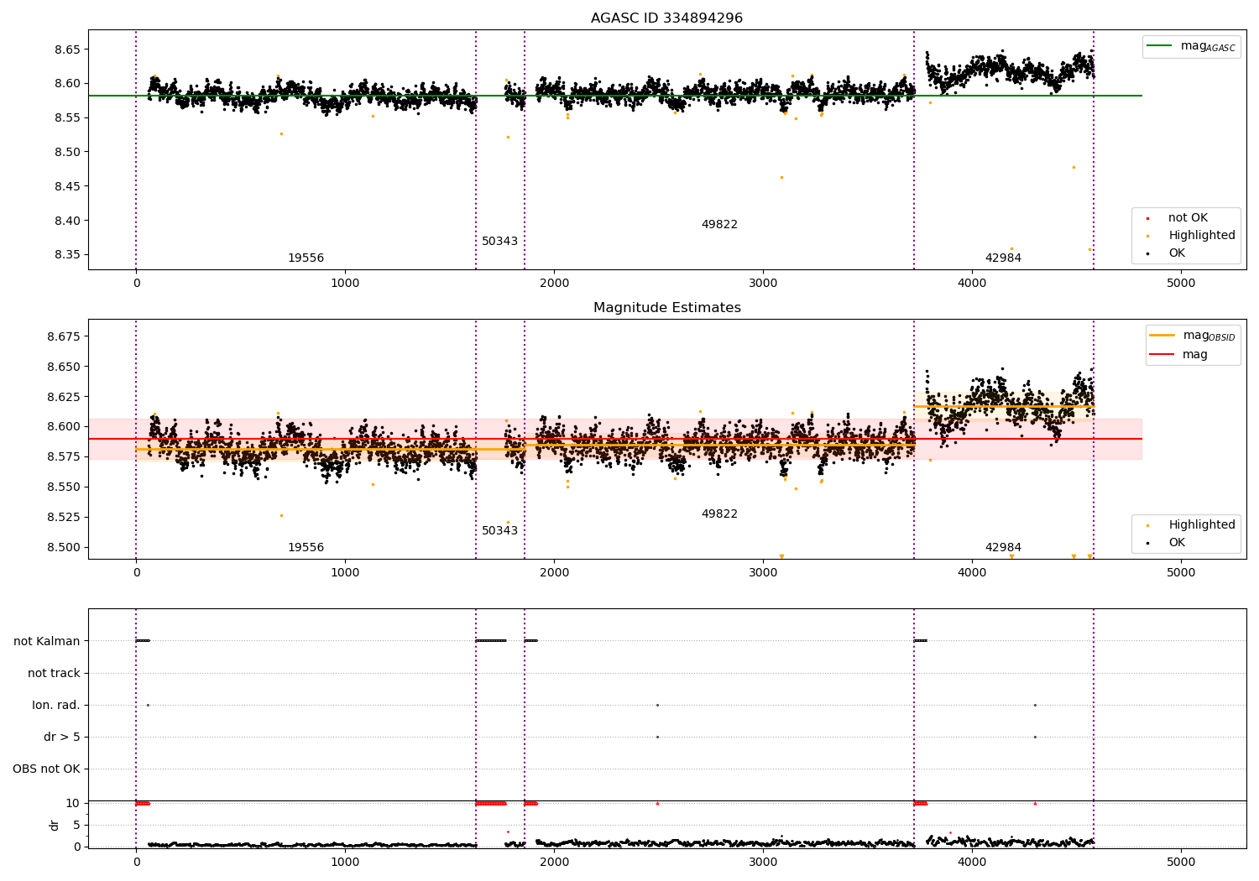
Task: Click green line sample in mag AGASC legend
Action: (x=1160, y=46)
